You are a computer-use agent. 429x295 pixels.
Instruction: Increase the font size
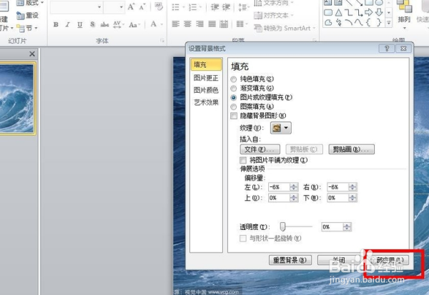coord(131,7)
